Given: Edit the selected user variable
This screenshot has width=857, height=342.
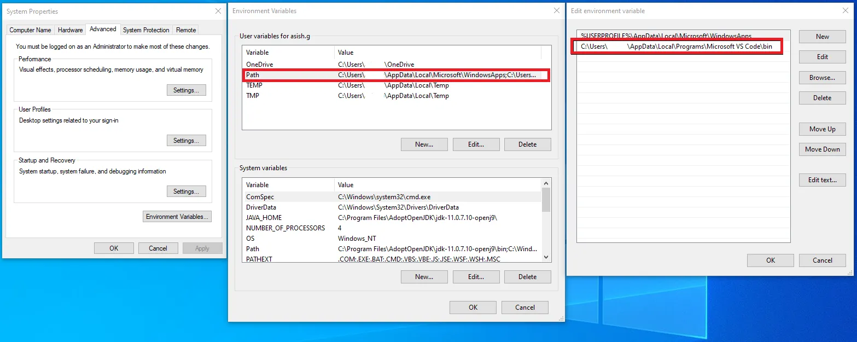Looking at the screenshot, I should pos(476,144).
